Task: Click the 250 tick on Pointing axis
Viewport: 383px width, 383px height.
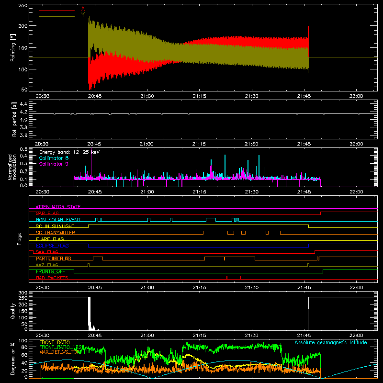Action: [x=23, y=6]
